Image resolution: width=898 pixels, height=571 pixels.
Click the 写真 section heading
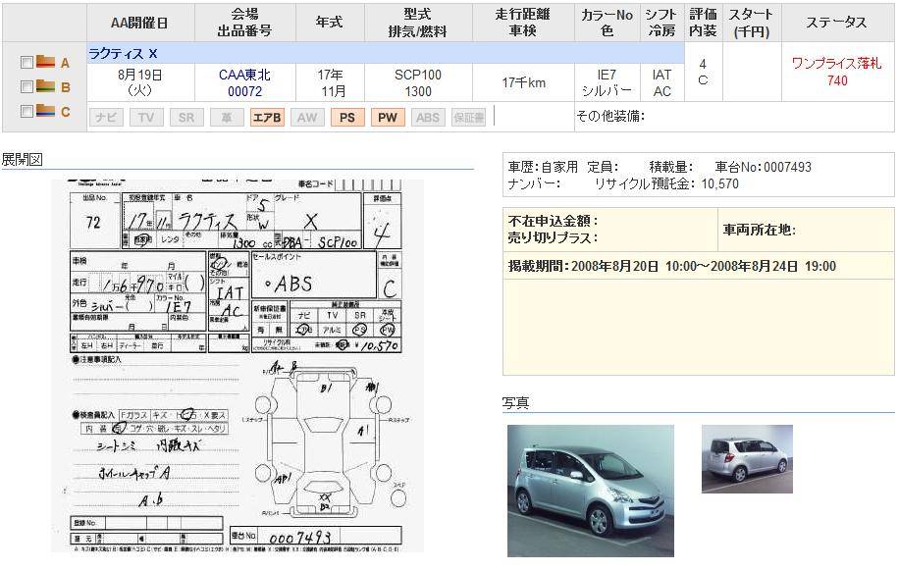pyautogui.click(x=515, y=403)
